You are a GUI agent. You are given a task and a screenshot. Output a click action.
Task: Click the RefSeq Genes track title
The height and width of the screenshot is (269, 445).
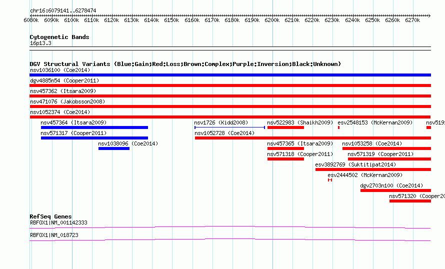(50, 216)
